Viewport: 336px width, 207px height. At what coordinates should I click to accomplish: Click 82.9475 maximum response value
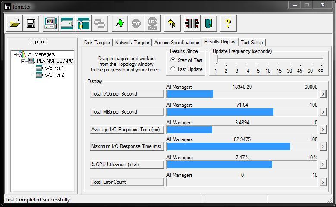point(242,139)
